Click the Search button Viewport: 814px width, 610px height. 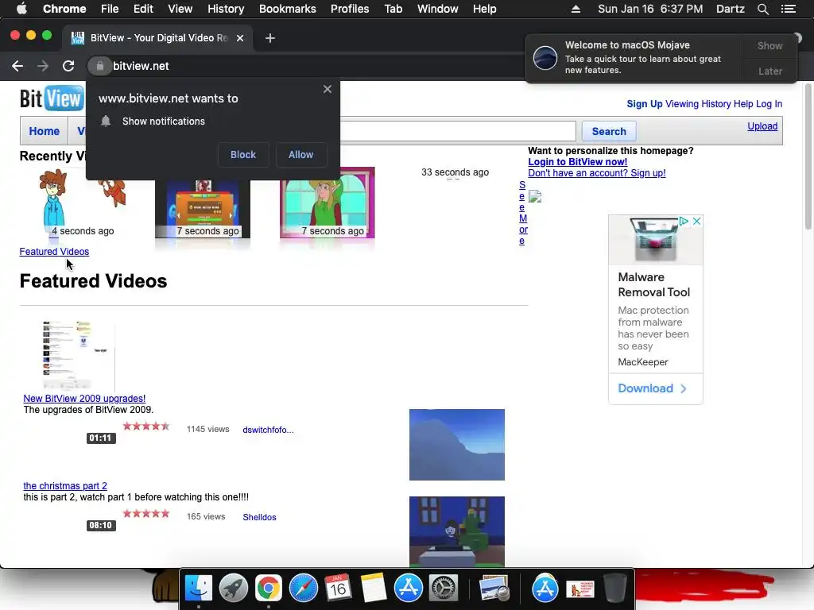tap(609, 131)
